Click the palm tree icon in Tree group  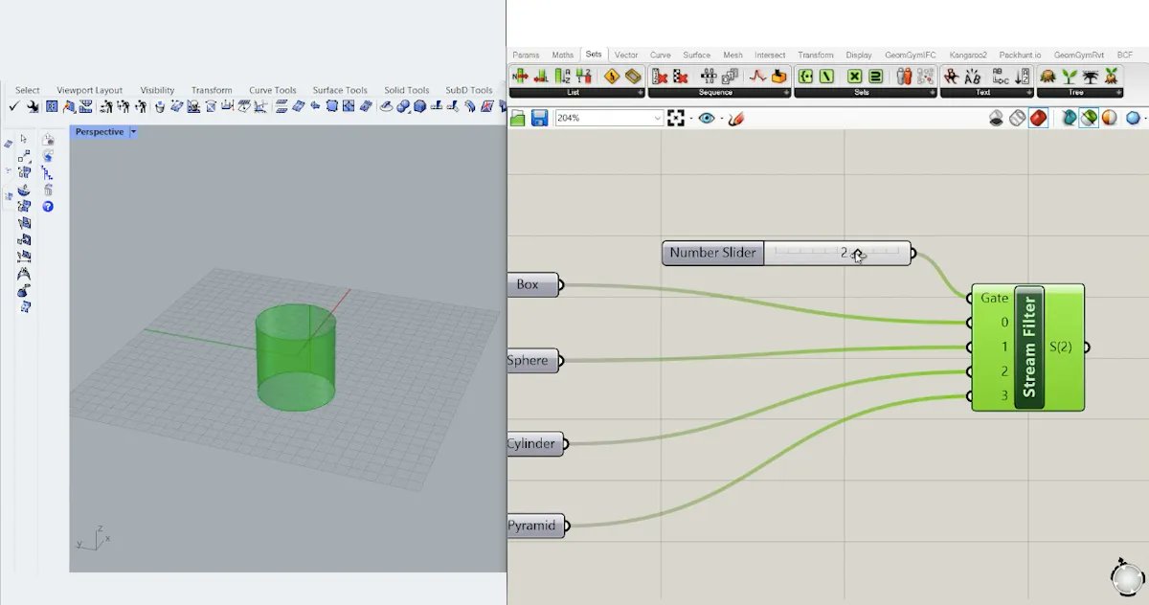(x=1090, y=76)
